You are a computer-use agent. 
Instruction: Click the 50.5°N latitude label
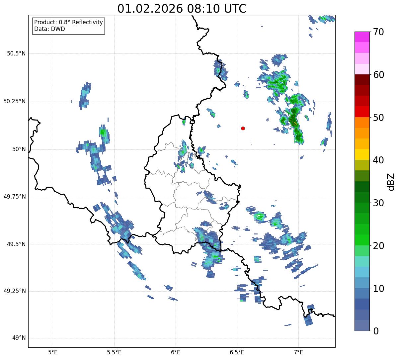[16, 54]
